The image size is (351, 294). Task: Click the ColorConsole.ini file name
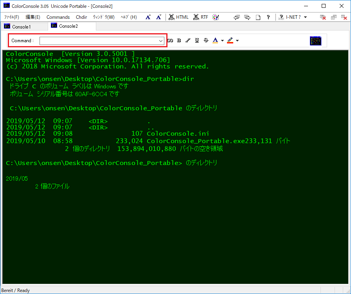178,134
